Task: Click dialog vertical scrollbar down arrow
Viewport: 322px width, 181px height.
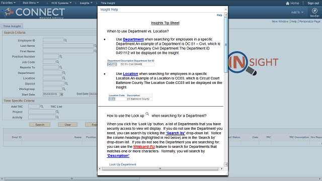Action: click(x=226, y=164)
